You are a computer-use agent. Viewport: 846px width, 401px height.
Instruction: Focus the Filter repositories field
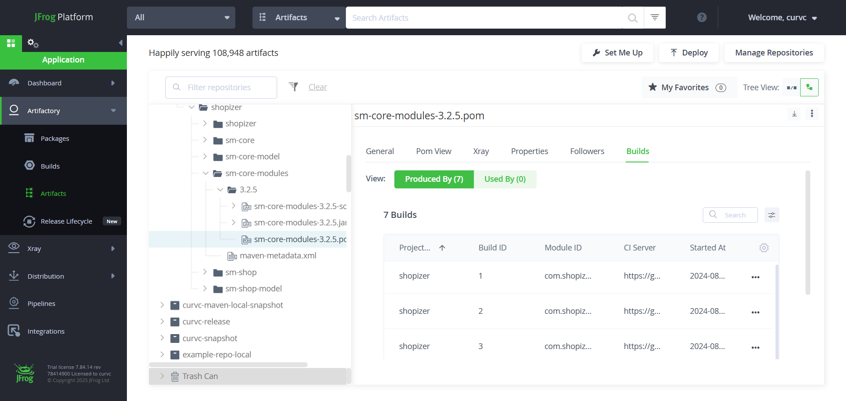tap(221, 88)
